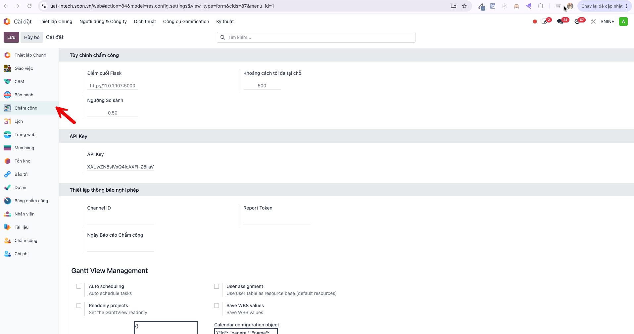
Task: Open the messages icon with 24 badge
Action: (x=562, y=21)
